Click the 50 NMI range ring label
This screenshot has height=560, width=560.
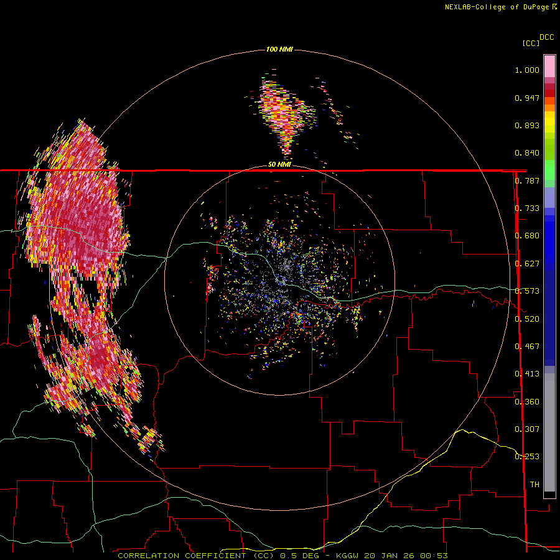[x=279, y=165]
